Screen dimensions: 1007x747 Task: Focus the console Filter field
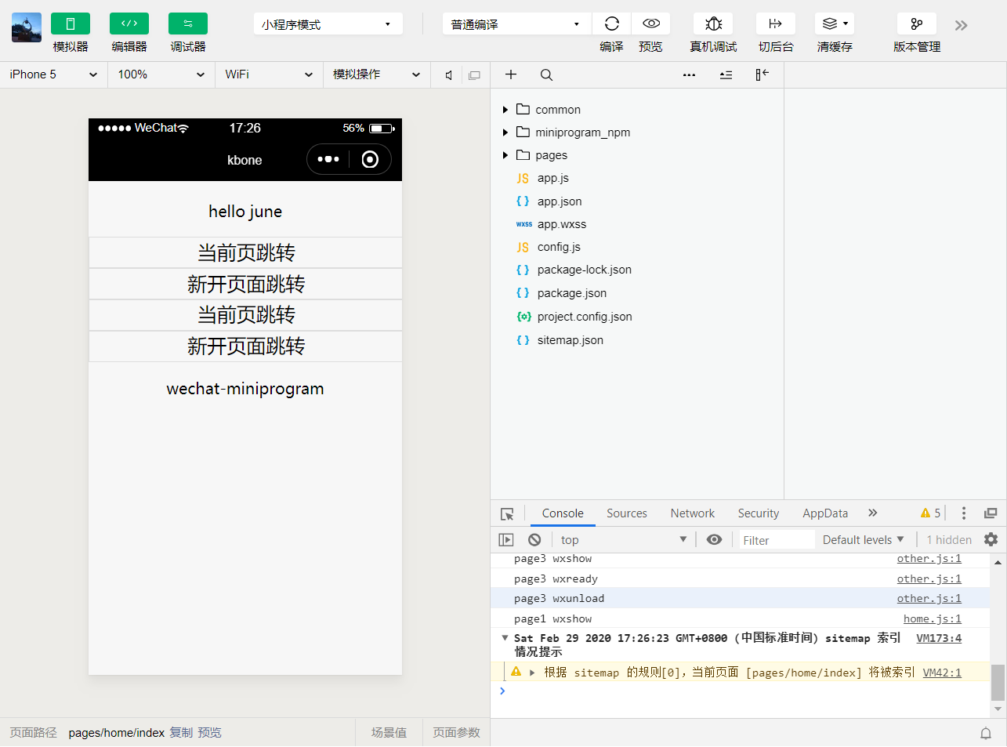(x=777, y=540)
